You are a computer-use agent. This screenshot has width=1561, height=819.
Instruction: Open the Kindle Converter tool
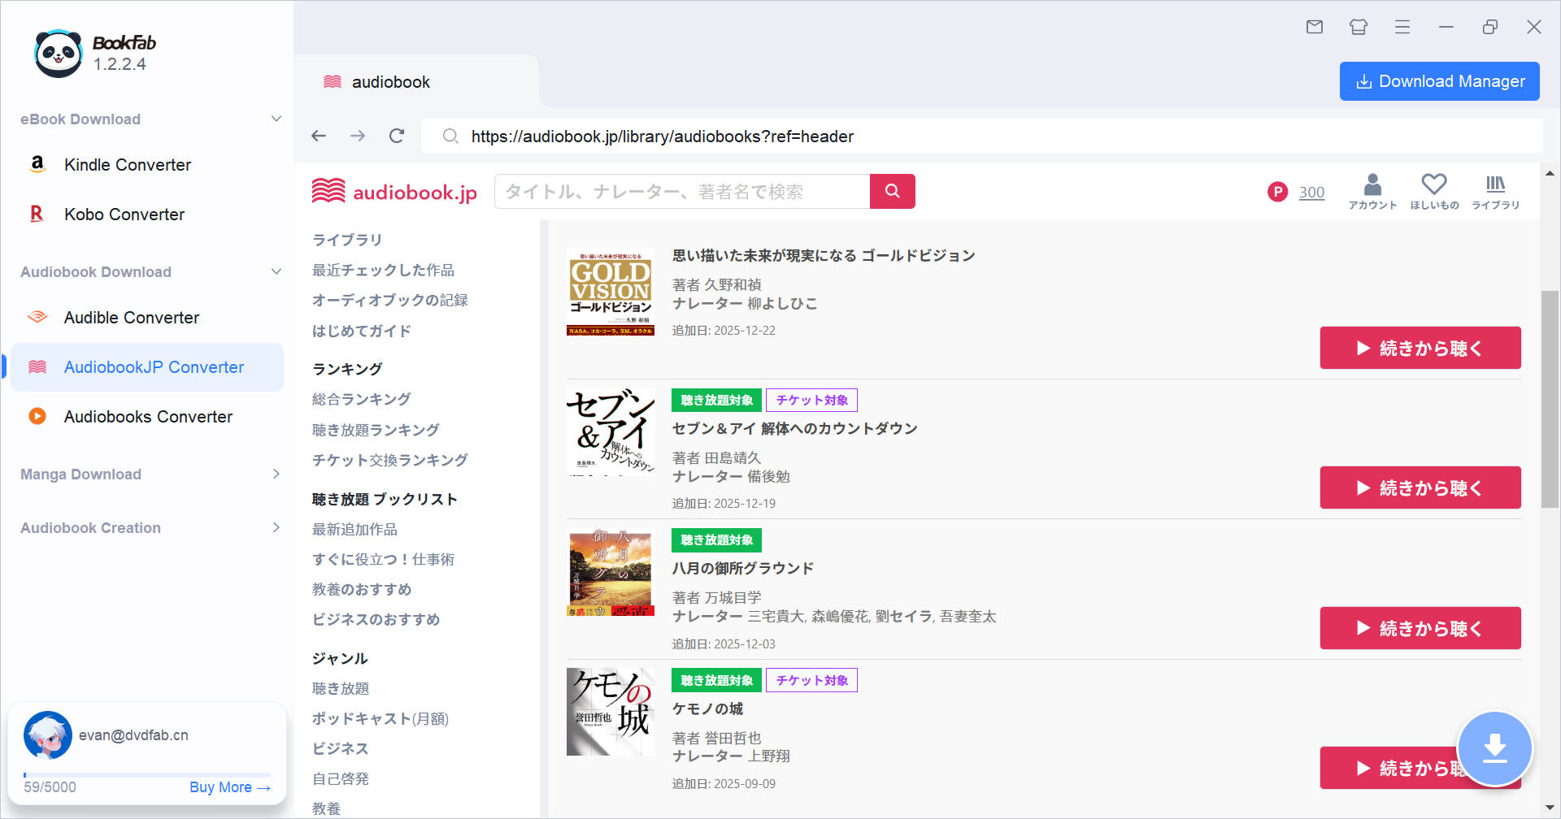127,164
